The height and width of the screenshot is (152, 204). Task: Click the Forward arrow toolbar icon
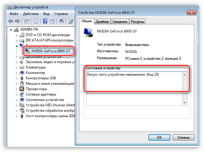click(x=17, y=21)
